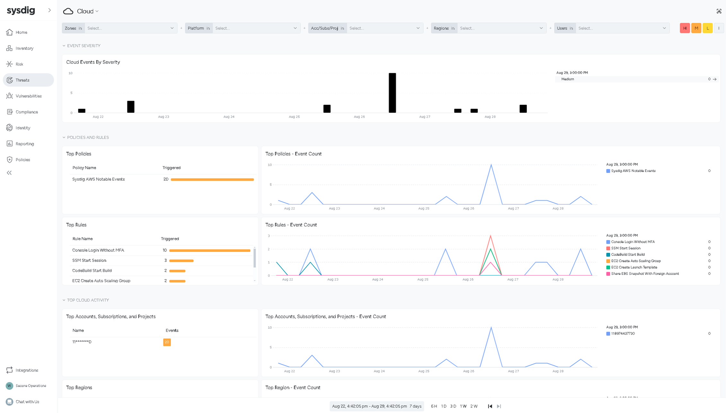
Task: Click the Compliance icon in sidebar
Action: (10, 112)
